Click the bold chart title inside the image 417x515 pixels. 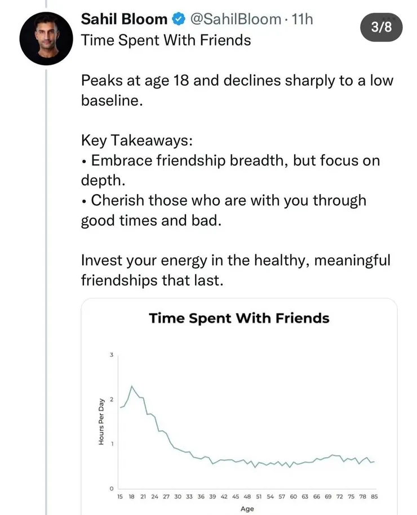tap(239, 319)
